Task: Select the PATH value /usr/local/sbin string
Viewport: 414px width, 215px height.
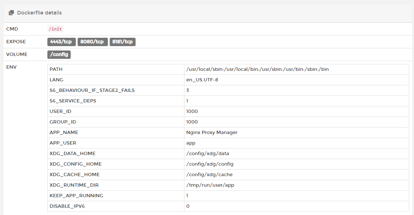Action: point(258,69)
